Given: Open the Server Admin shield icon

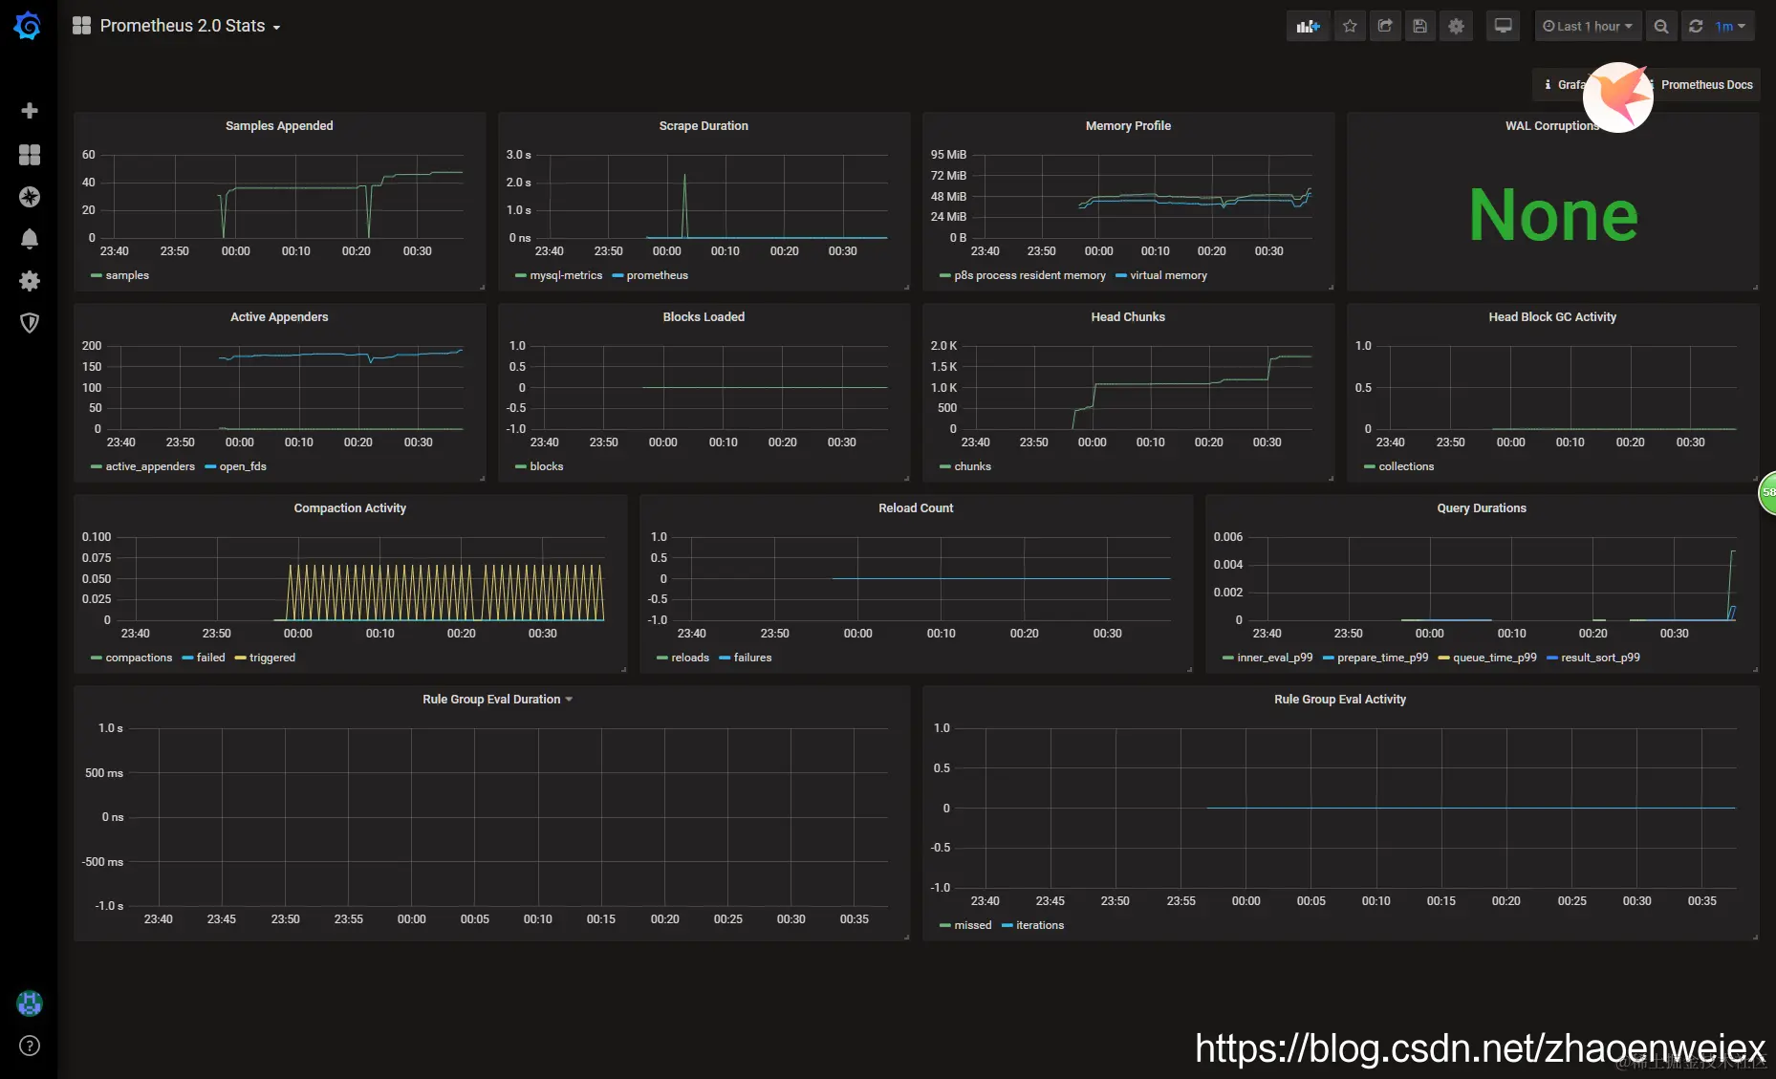Looking at the screenshot, I should tap(30, 323).
